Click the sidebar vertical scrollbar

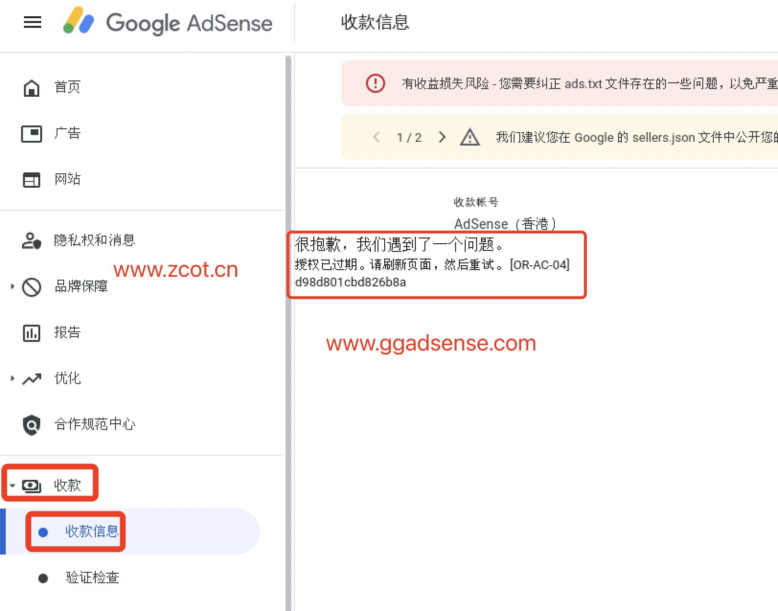point(288,333)
